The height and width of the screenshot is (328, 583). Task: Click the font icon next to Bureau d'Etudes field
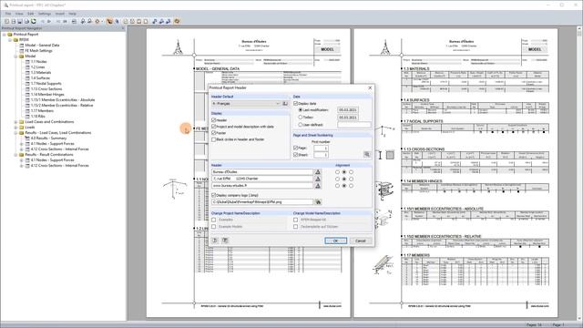tap(318, 172)
